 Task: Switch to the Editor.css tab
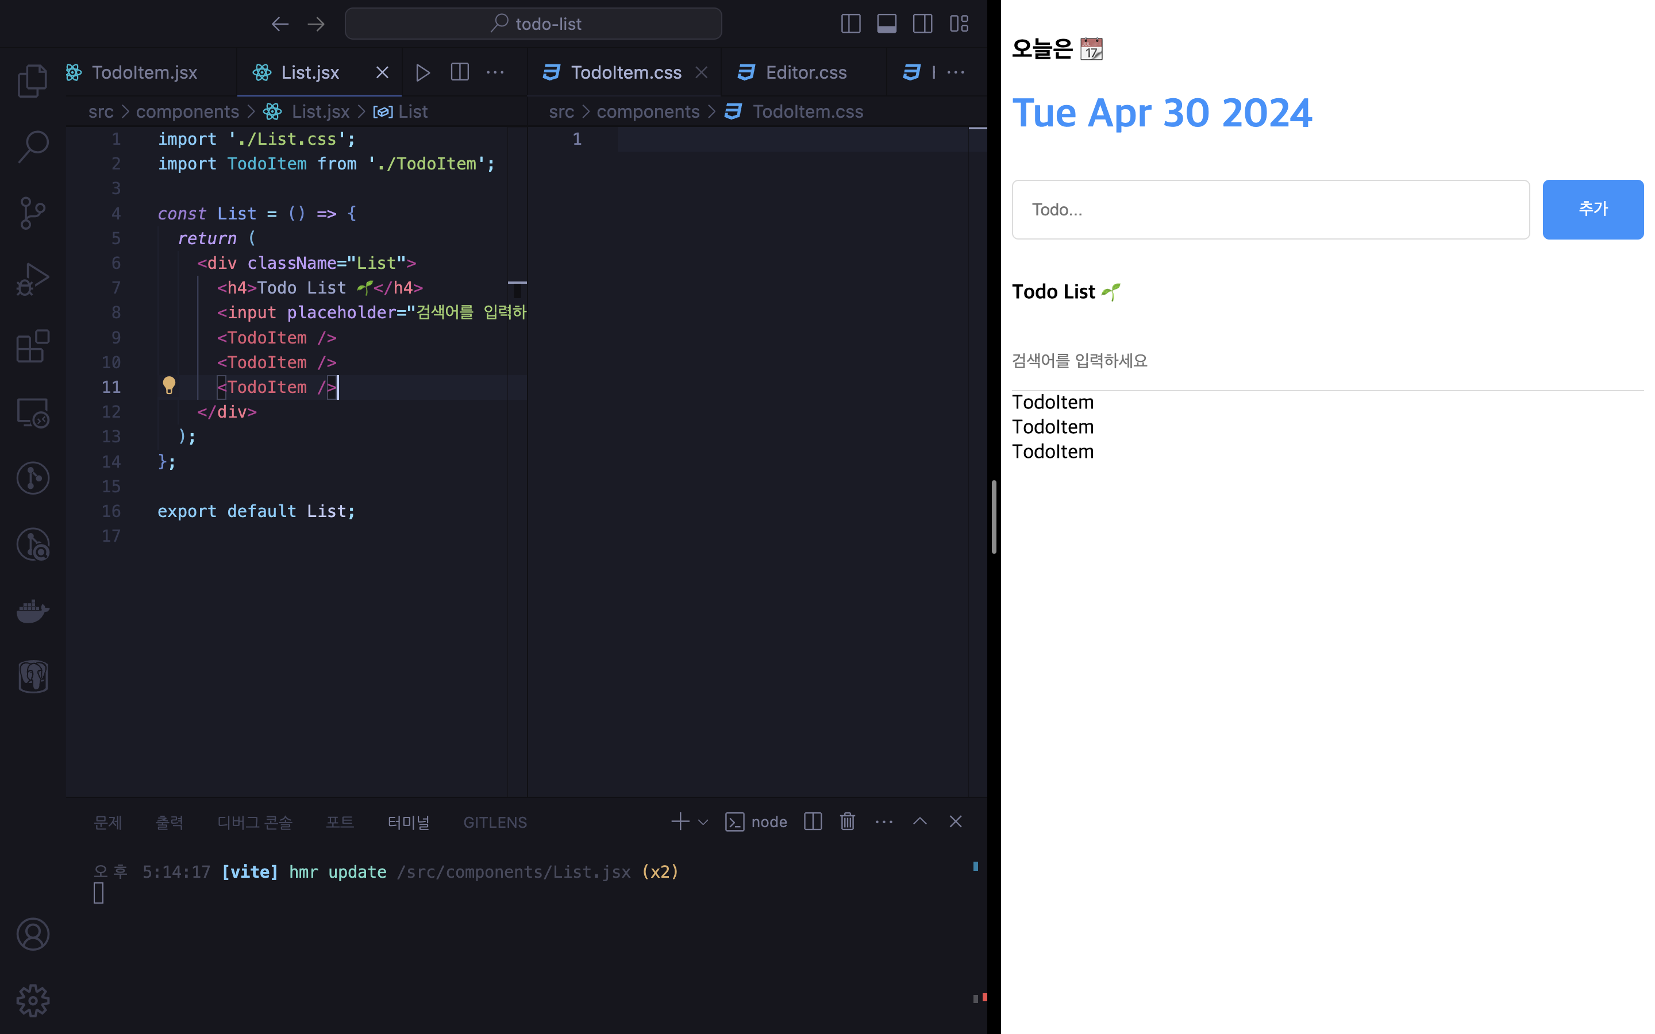(x=806, y=72)
